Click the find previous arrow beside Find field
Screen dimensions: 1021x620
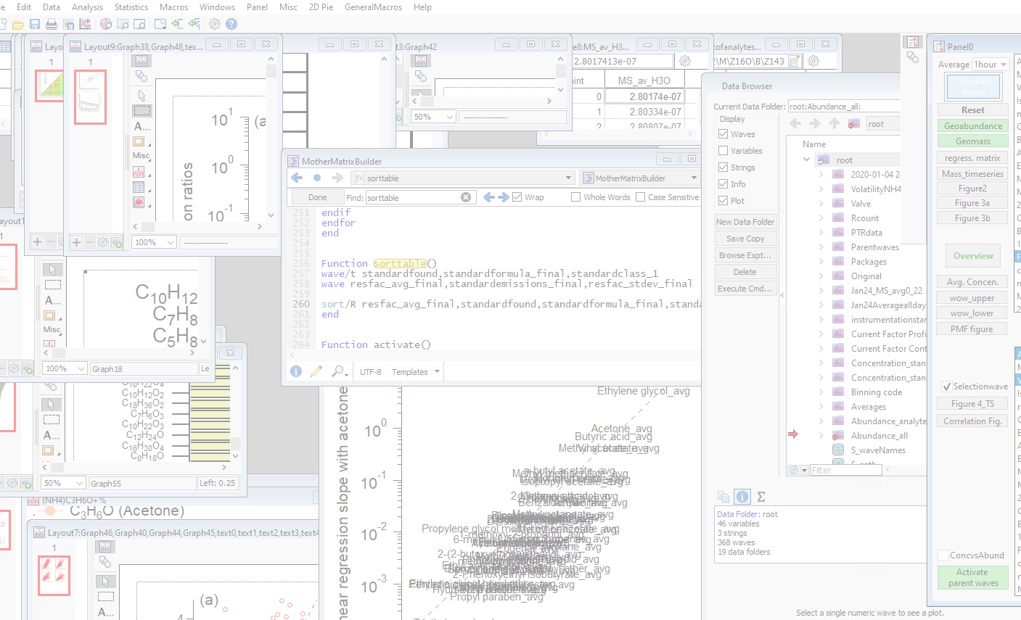489,197
